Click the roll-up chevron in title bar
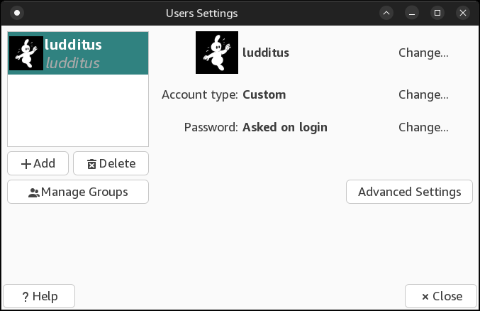The height and width of the screenshot is (311, 480). (386, 13)
